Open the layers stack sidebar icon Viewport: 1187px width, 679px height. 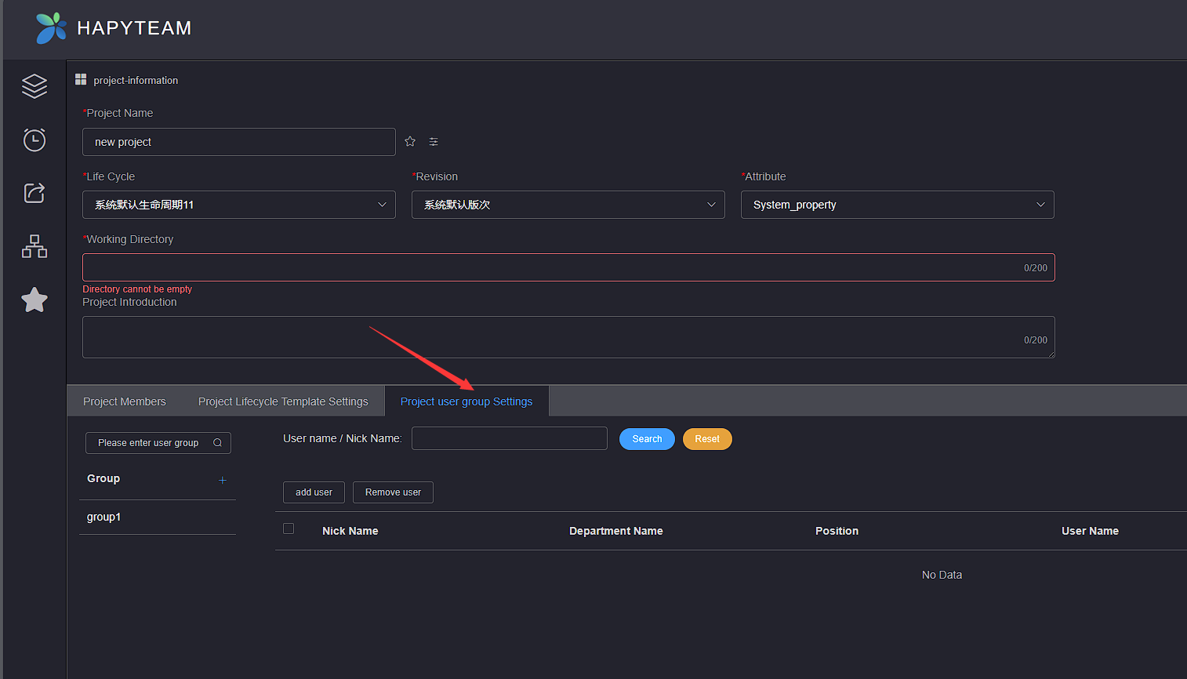34,86
